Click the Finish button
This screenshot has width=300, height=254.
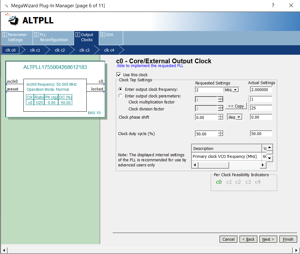[288, 239]
